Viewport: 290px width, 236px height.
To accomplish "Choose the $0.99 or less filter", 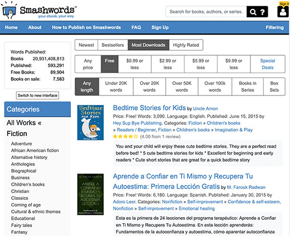I will 134,64.
